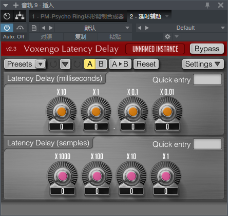Switch to PM-Psycho Ring insert tab
Screen dimensions: 228x216
78,16
